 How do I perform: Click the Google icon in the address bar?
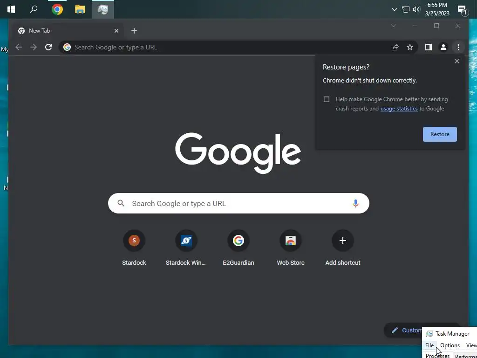click(67, 47)
